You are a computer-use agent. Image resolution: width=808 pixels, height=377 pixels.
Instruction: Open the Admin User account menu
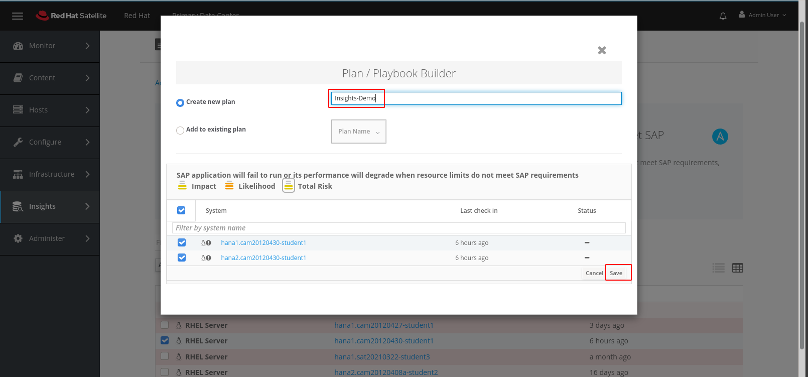click(762, 15)
